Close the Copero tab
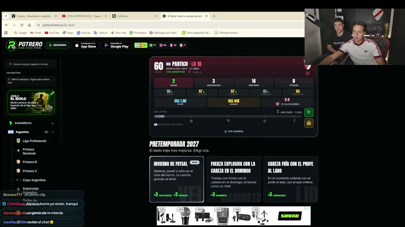The height and width of the screenshot is (227, 405). pos(56,16)
